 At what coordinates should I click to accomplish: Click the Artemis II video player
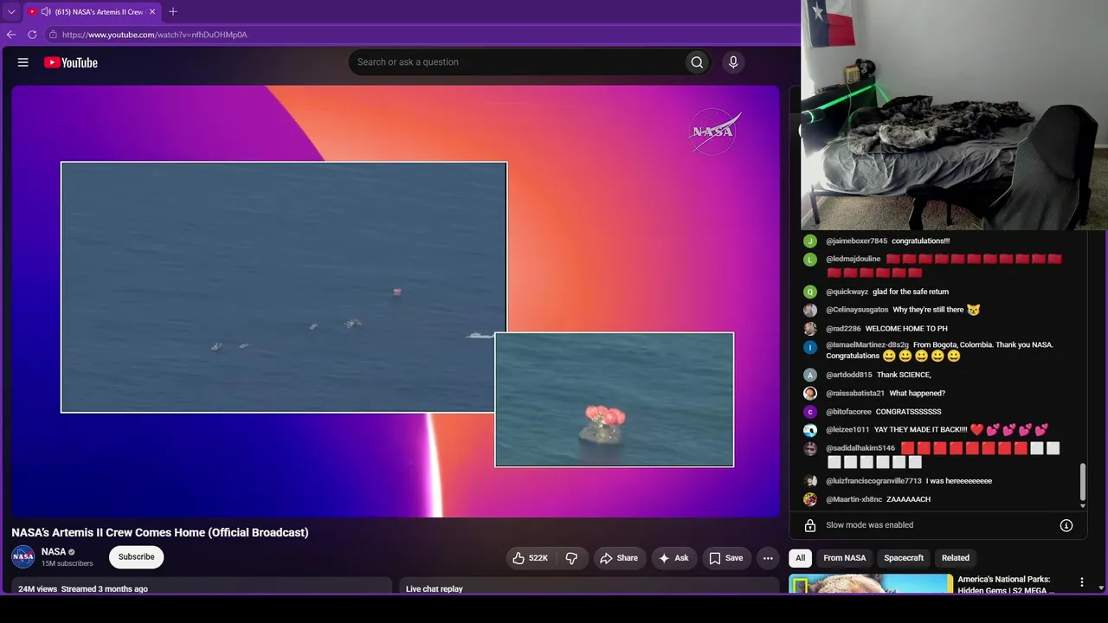(396, 301)
